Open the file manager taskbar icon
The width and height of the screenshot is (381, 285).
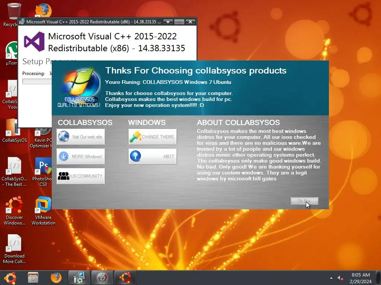point(33,278)
